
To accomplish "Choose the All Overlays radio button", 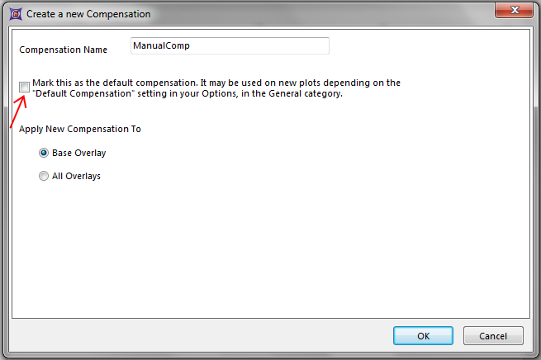I will (44, 176).
